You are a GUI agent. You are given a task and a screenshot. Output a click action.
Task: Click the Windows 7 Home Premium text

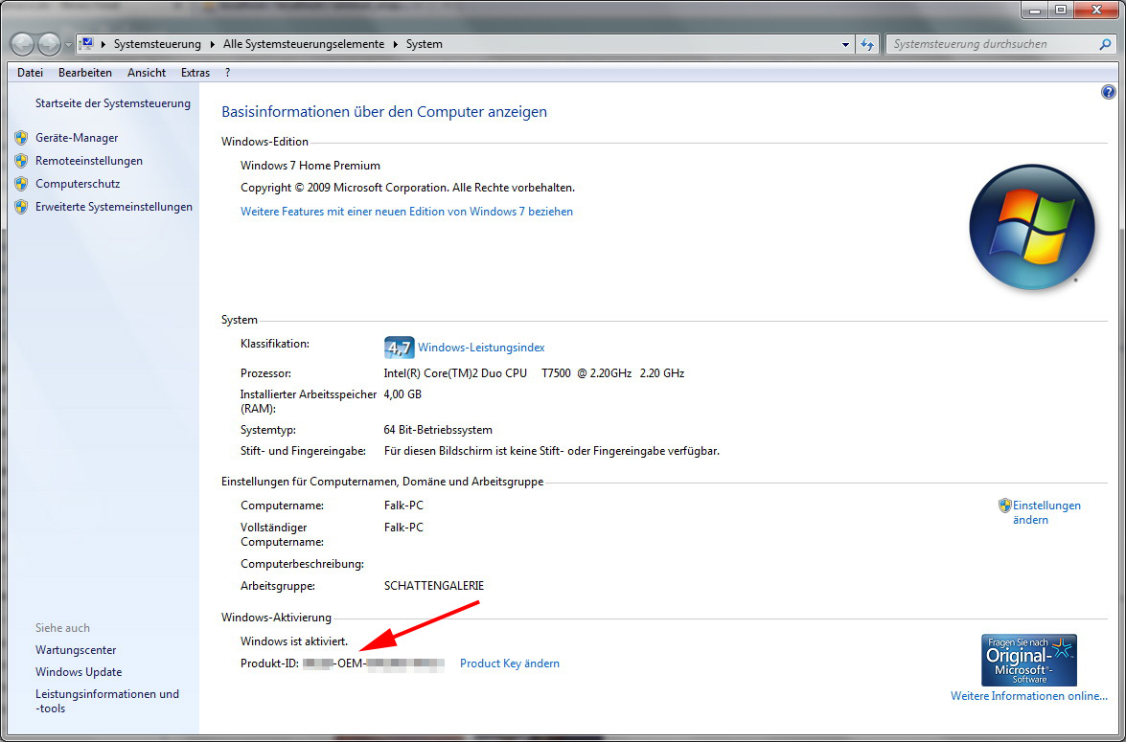[x=310, y=166]
